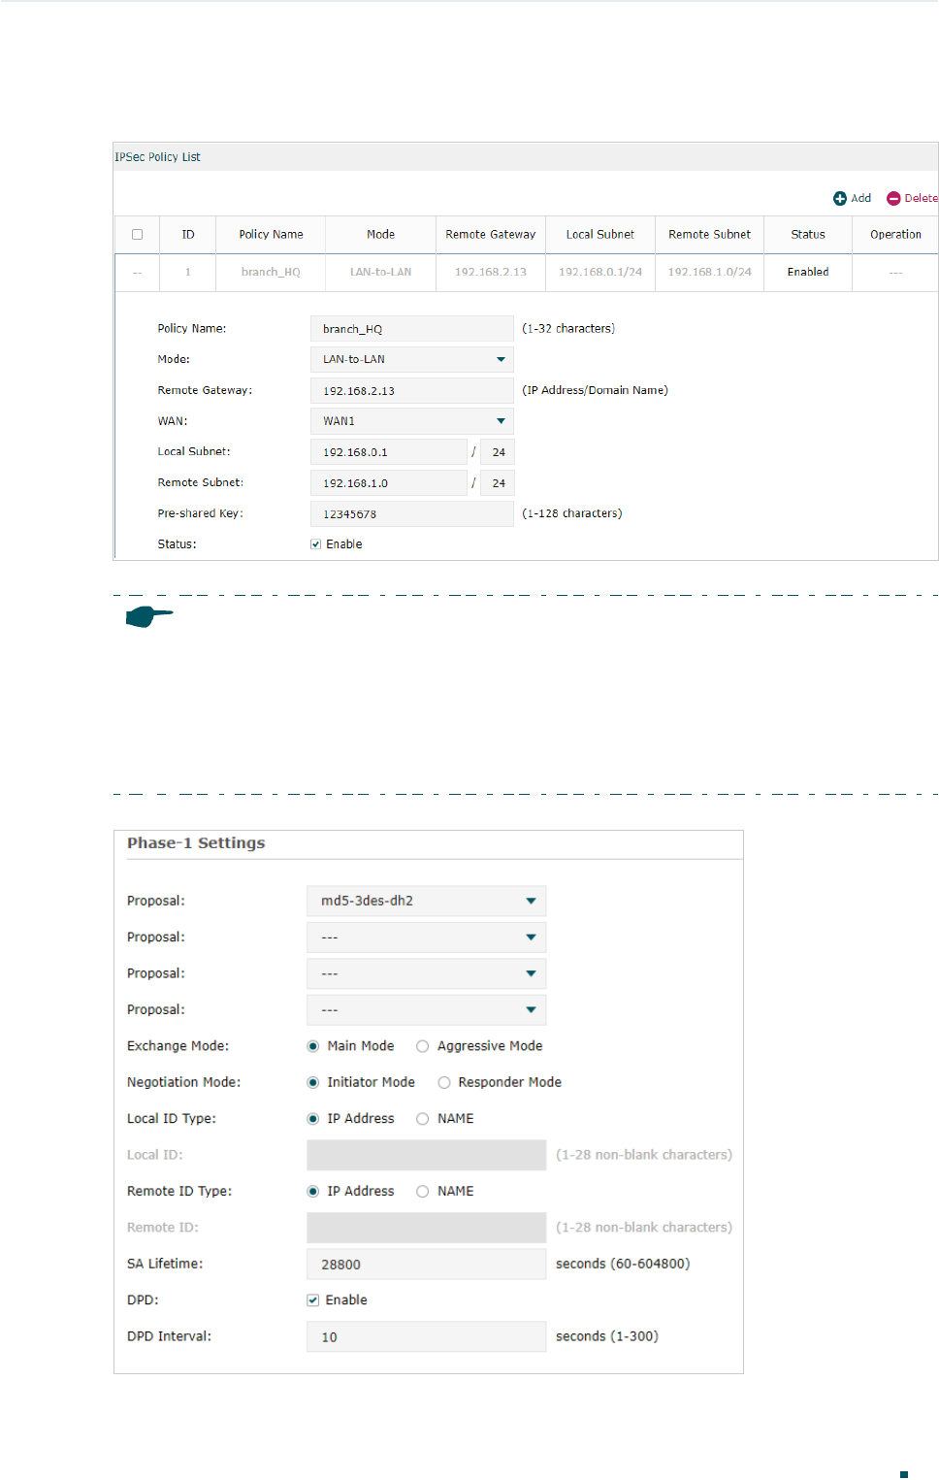The image size is (939, 1480).
Task: Click the 192.168.0.1/24 table cell
Action: point(600,273)
